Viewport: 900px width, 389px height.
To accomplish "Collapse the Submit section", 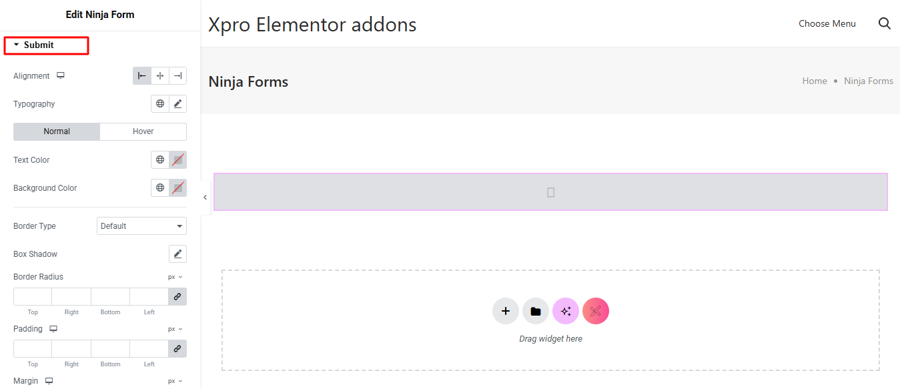I will tap(39, 45).
